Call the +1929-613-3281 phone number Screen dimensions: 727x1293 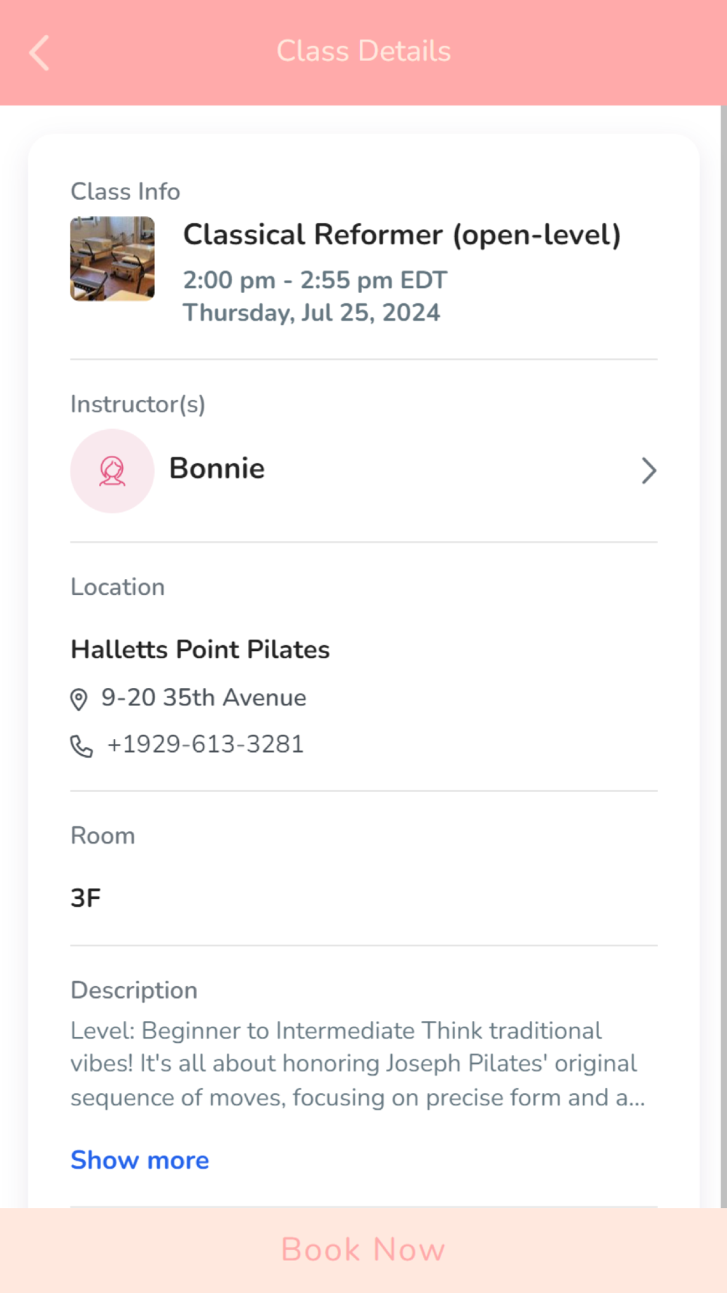click(x=205, y=745)
